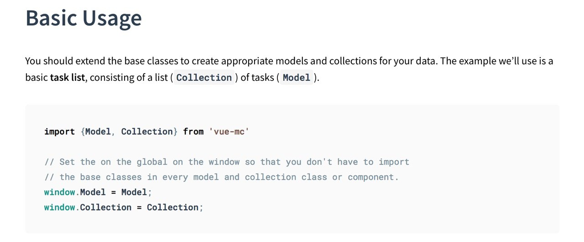584x242 pixels.
Task: Click the equals sign in window.Collection line
Action: (139, 207)
